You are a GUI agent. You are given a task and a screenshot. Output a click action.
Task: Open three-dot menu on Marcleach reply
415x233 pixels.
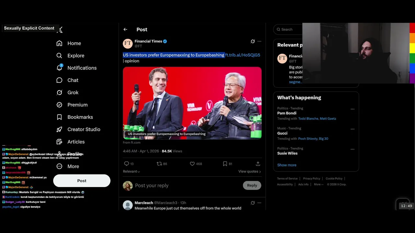[x=259, y=203]
